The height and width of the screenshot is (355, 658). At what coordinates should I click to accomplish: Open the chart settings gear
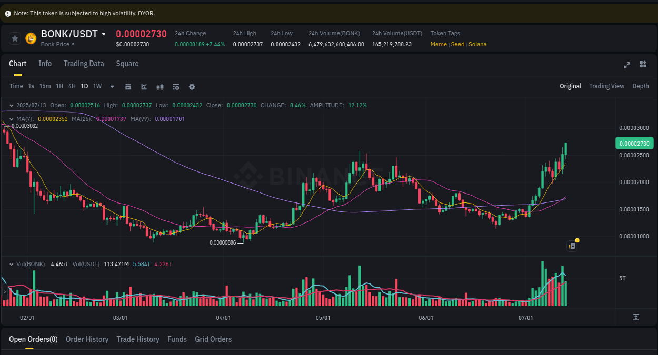click(x=192, y=86)
